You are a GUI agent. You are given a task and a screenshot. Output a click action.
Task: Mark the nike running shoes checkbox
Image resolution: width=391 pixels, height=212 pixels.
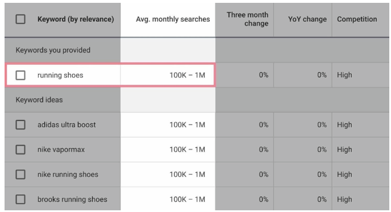pyautogui.click(x=20, y=174)
